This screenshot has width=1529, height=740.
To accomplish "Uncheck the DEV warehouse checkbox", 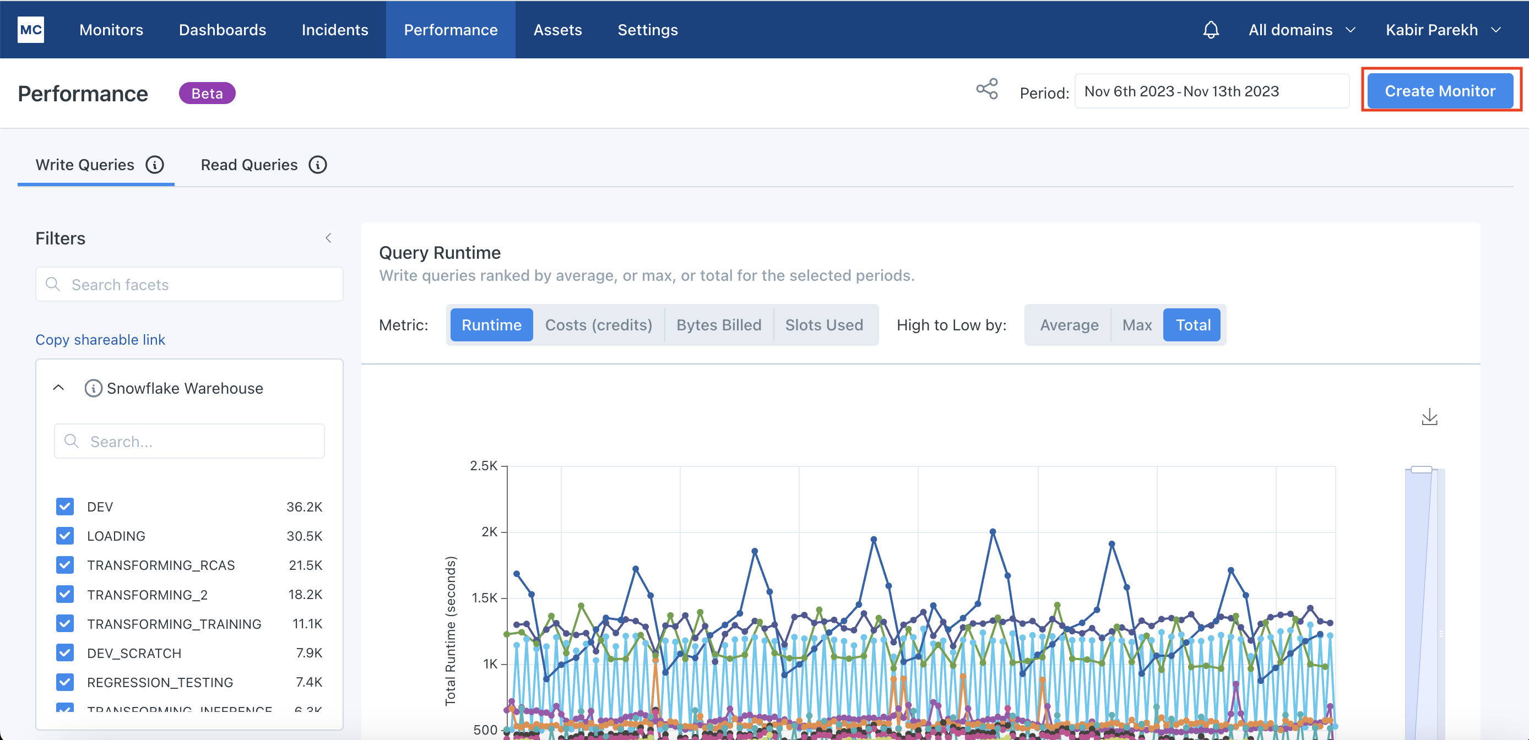I will pos(66,506).
